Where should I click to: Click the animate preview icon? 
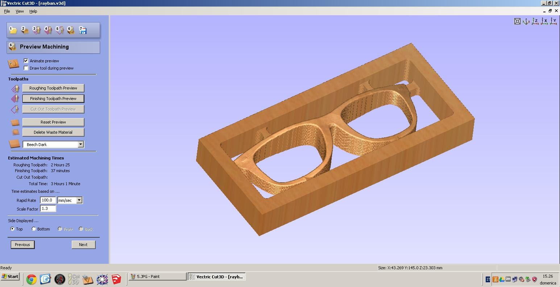13,64
